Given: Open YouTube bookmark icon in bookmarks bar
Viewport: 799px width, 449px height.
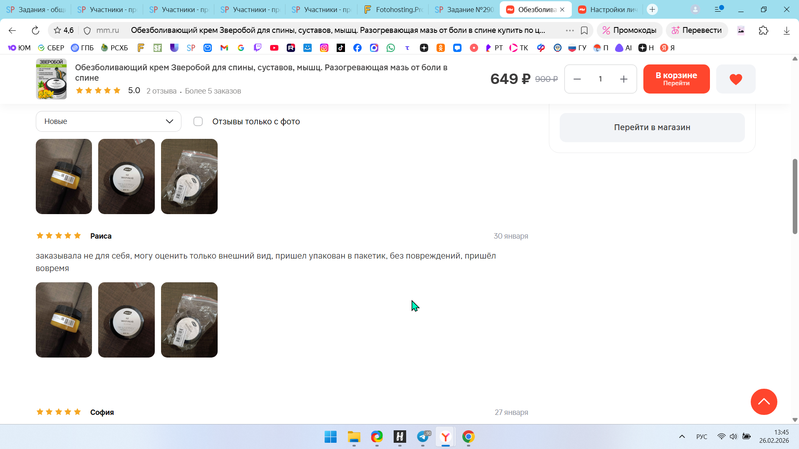Looking at the screenshot, I should tap(274, 48).
